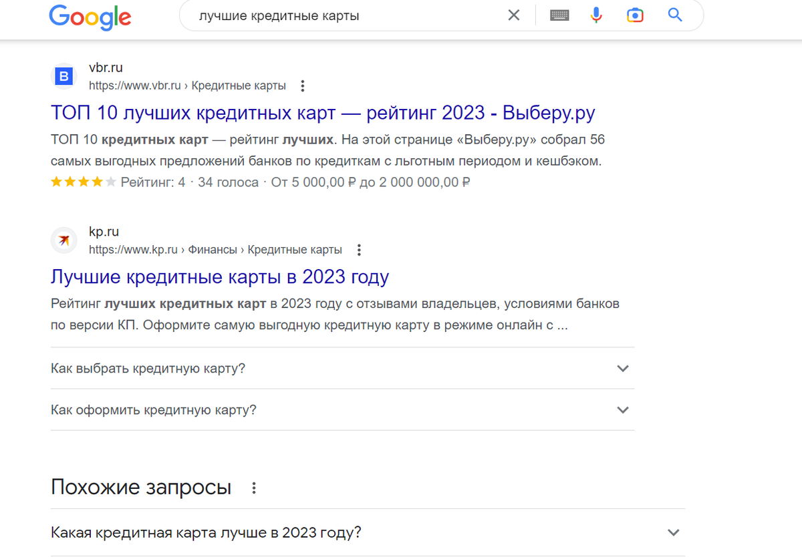This screenshot has width=802, height=557.
Task: Click the vbr.ru favicon
Action: (x=64, y=77)
